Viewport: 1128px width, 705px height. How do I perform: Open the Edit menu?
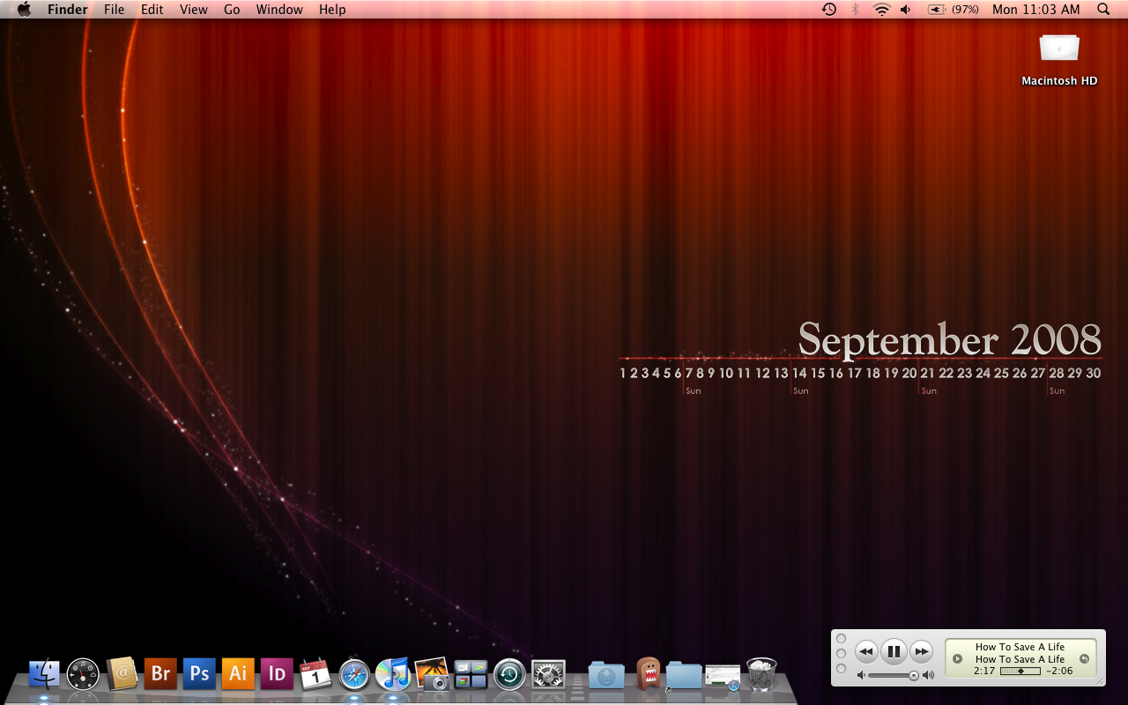[x=152, y=9]
